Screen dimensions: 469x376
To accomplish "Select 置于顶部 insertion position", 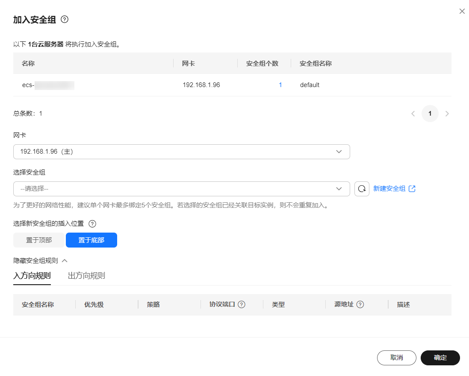I will [x=38, y=240].
